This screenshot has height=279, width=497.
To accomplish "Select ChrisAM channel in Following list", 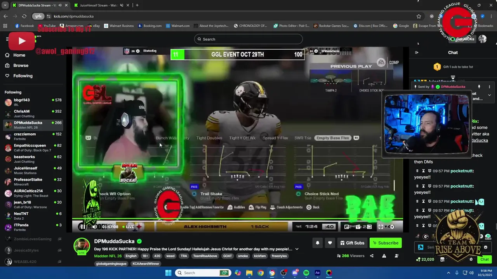I will [33, 114].
